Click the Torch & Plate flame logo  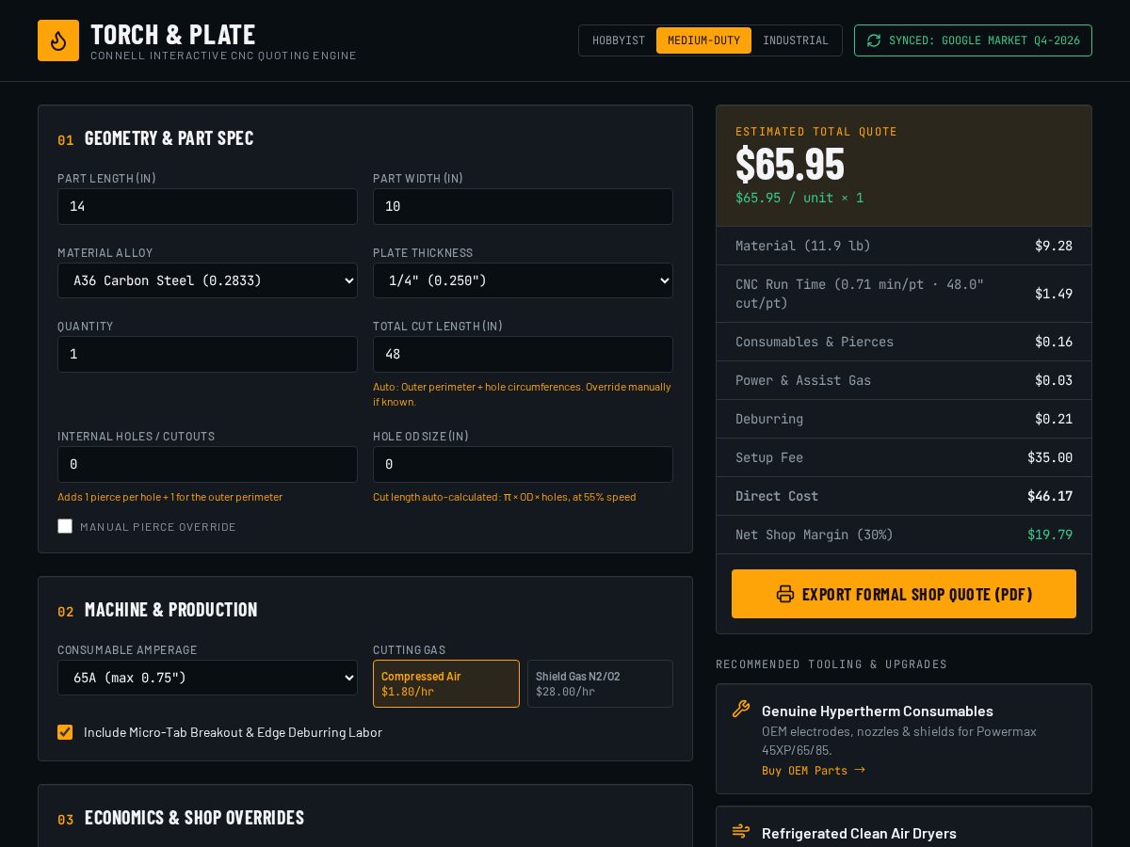click(58, 40)
